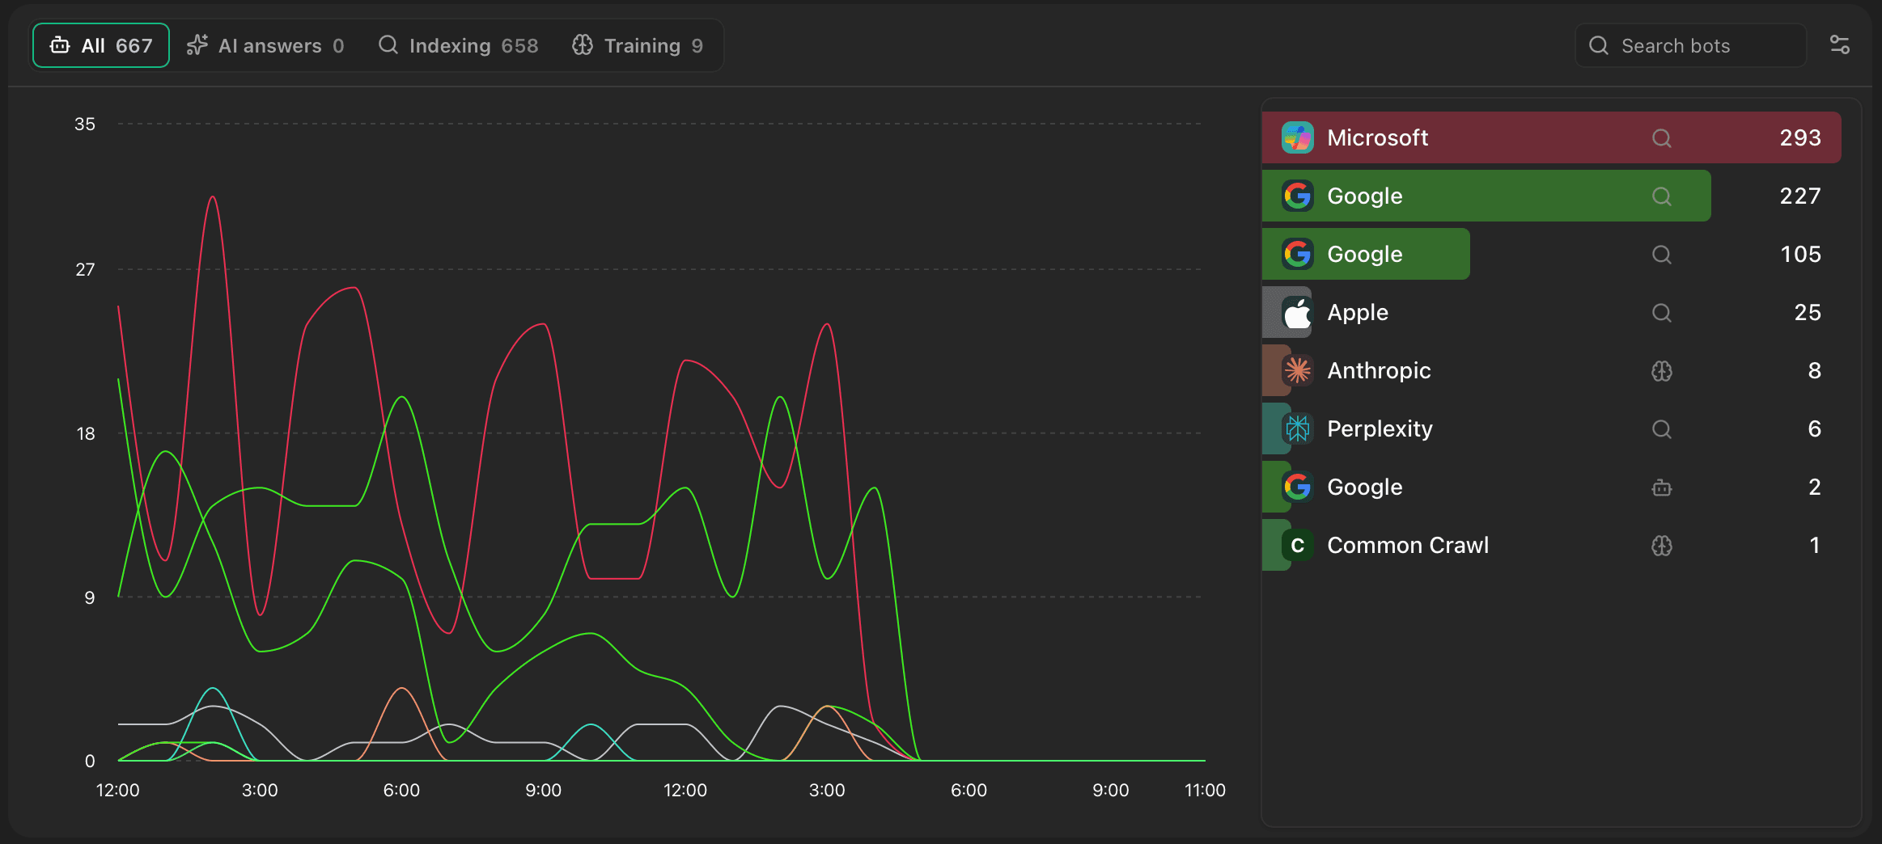Click the Apple logo icon
Image resolution: width=1882 pixels, height=844 pixels.
tap(1298, 312)
